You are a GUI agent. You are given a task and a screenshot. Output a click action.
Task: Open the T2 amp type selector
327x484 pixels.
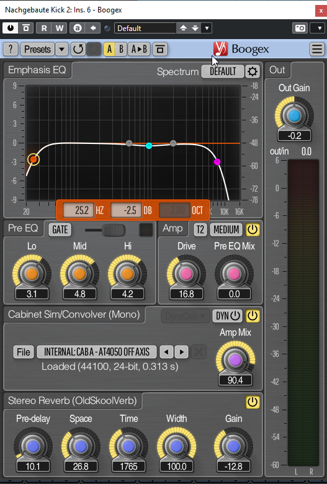(x=200, y=230)
